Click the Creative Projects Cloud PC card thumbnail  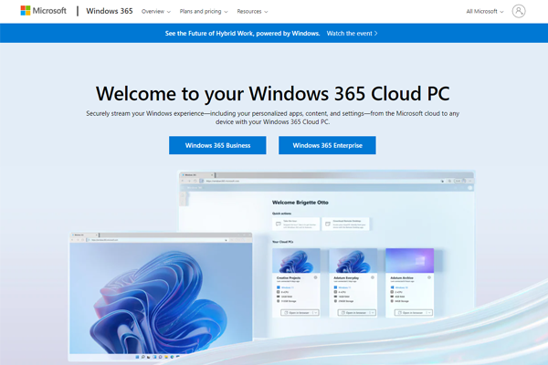click(296, 261)
